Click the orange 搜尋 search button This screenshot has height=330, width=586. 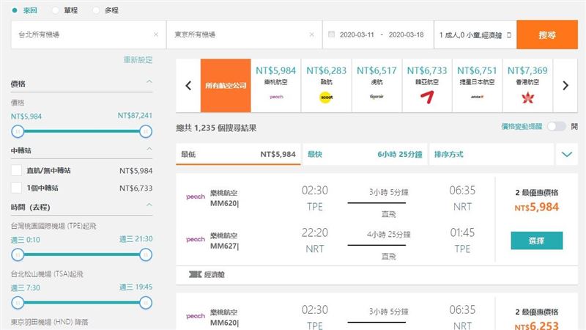(547, 34)
